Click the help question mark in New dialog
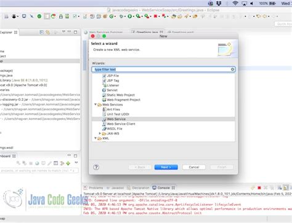 (96, 167)
